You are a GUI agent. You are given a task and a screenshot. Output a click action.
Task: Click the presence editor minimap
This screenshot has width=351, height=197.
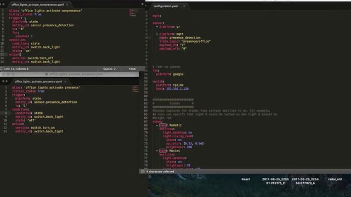pyautogui.click(x=135, y=89)
